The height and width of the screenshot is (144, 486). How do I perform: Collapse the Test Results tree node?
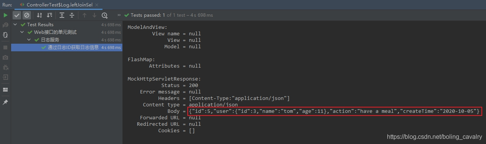click(x=15, y=25)
